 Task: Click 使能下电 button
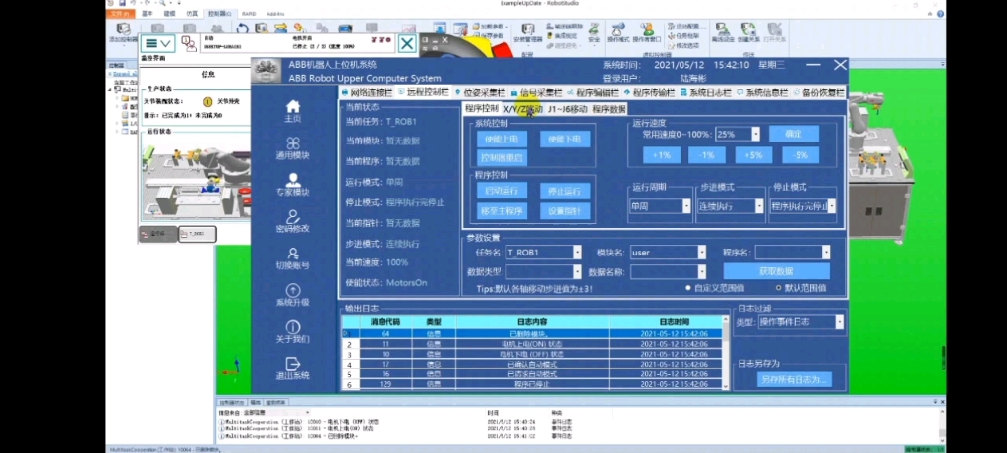point(564,139)
